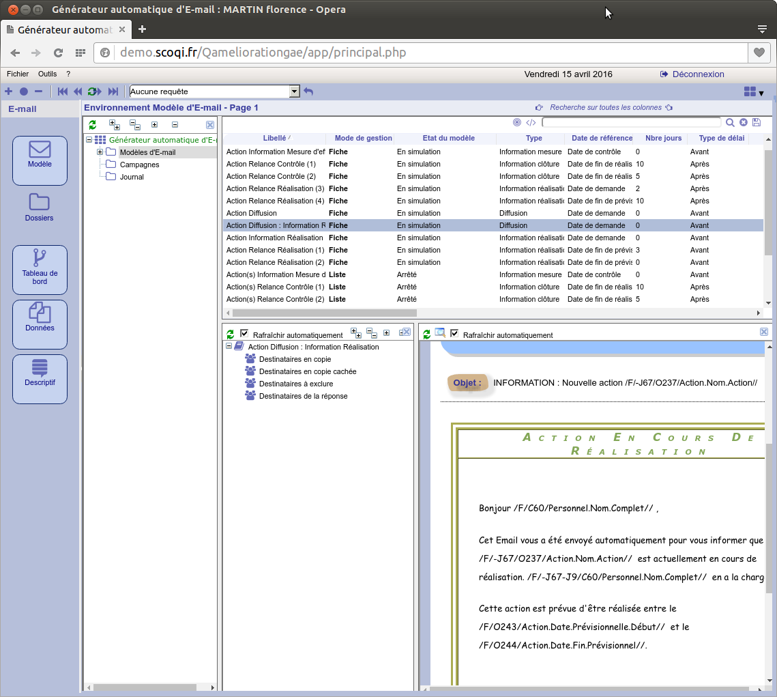
Task: Clear the search with the X circle icon
Action: pyautogui.click(x=744, y=122)
